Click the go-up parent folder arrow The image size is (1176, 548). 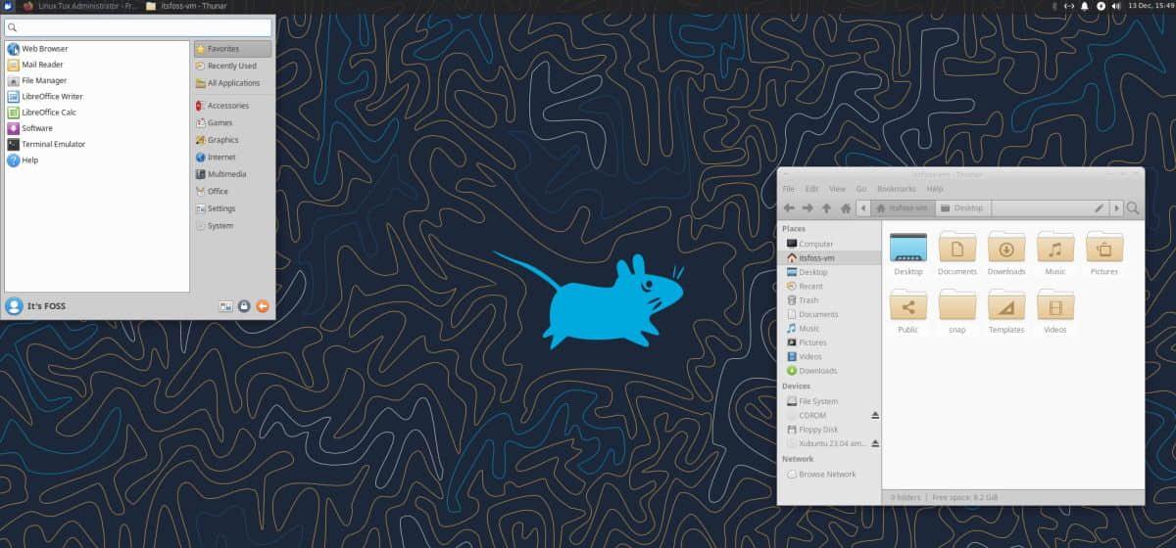pos(826,208)
